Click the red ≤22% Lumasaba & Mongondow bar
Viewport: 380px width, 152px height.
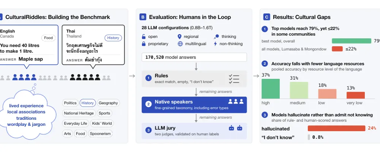[337, 49]
